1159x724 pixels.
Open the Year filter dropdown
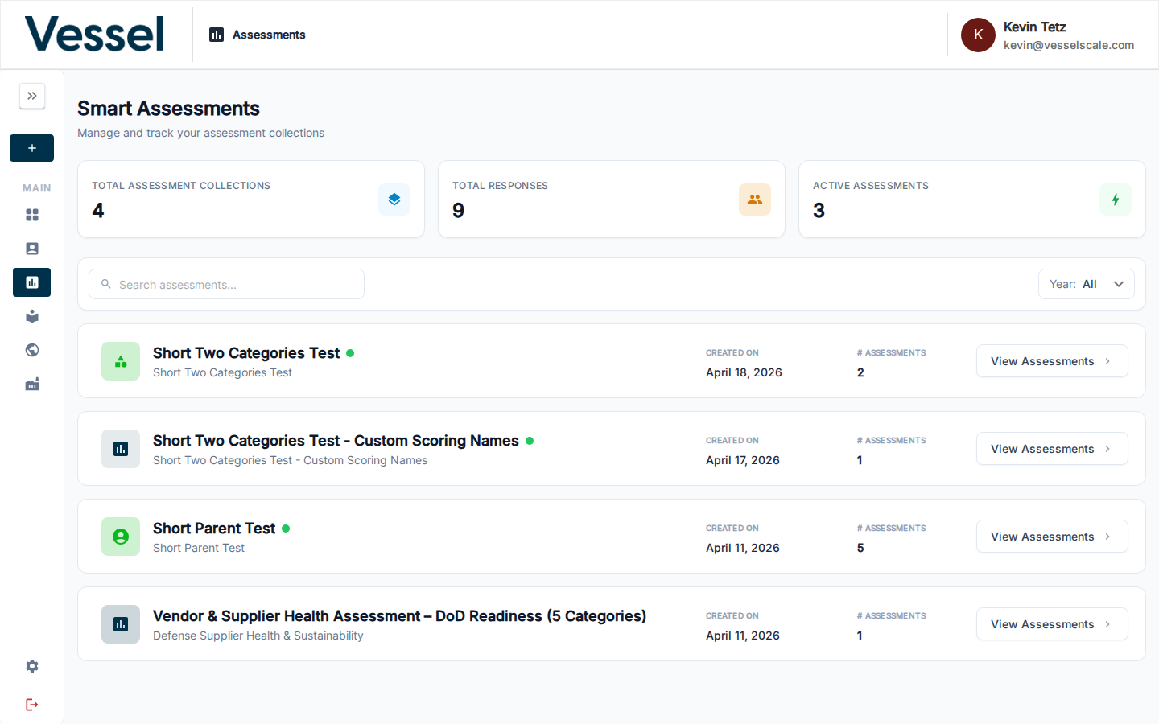click(x=1087, y=284)
